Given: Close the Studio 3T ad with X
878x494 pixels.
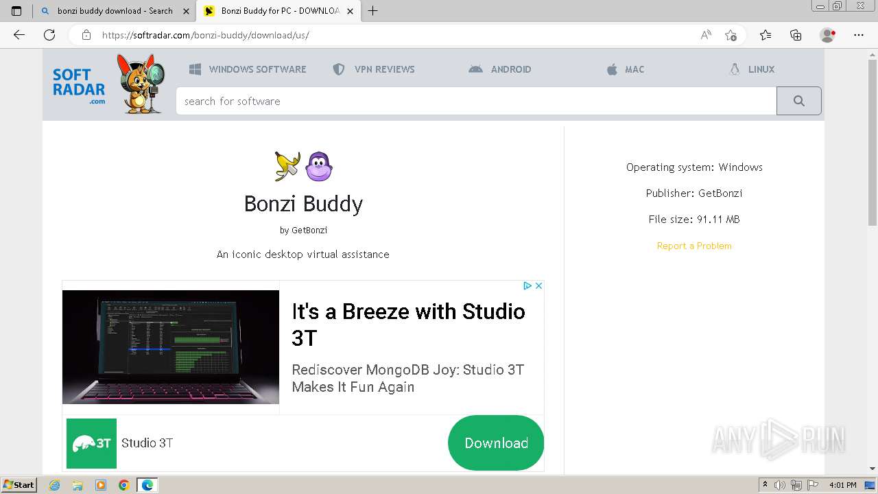Looking at the screenshot, I should point(538,285).
